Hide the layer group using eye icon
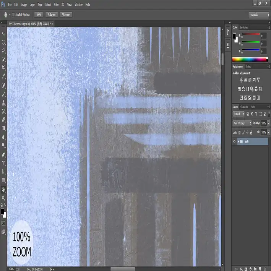 tap(234, 141)
